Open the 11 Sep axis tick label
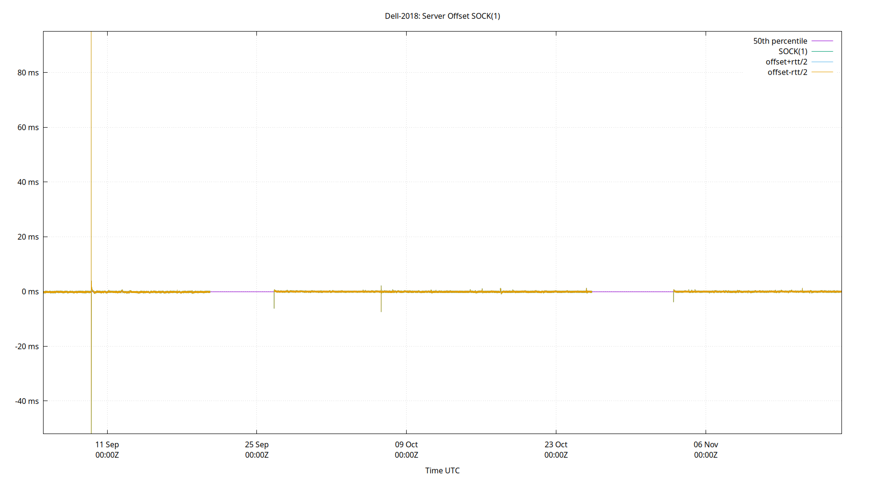The image size is (885, 478). tap(107, 450)
